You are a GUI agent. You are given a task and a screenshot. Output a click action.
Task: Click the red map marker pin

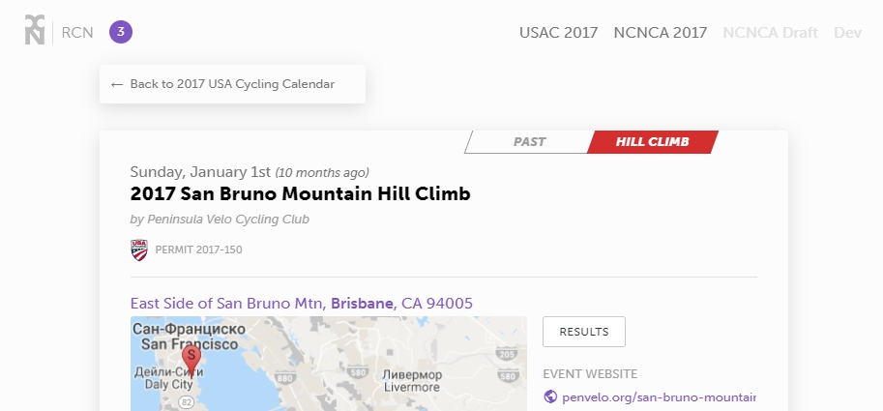point(191,361)
